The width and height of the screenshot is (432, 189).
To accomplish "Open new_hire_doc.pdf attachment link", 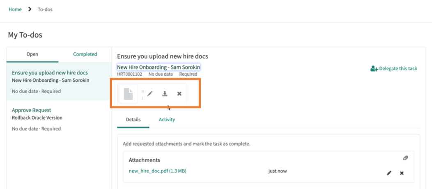I will click(158, 171).
